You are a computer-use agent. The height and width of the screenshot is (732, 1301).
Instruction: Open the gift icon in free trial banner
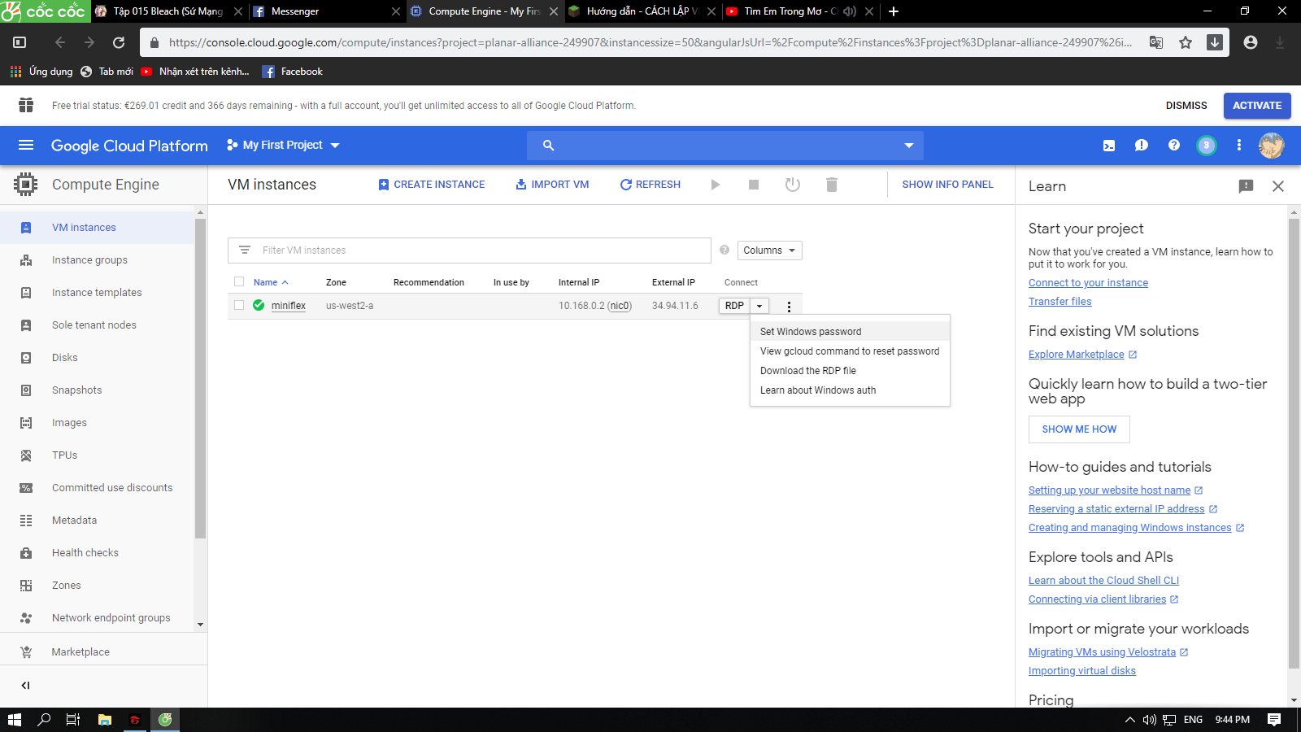(26, 105)
